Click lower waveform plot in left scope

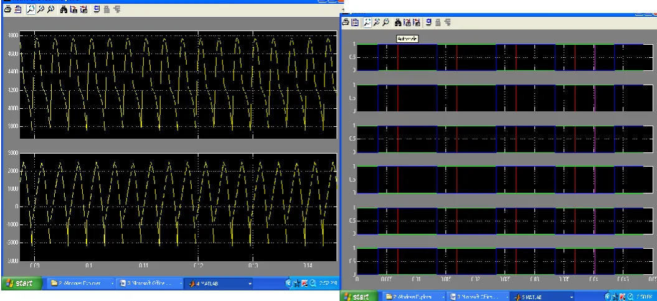pyautogui.click(x=178, y=207)
